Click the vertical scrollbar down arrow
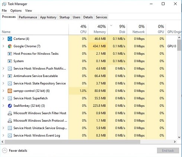Screen dimensions: 182x157 click(179, 137)
